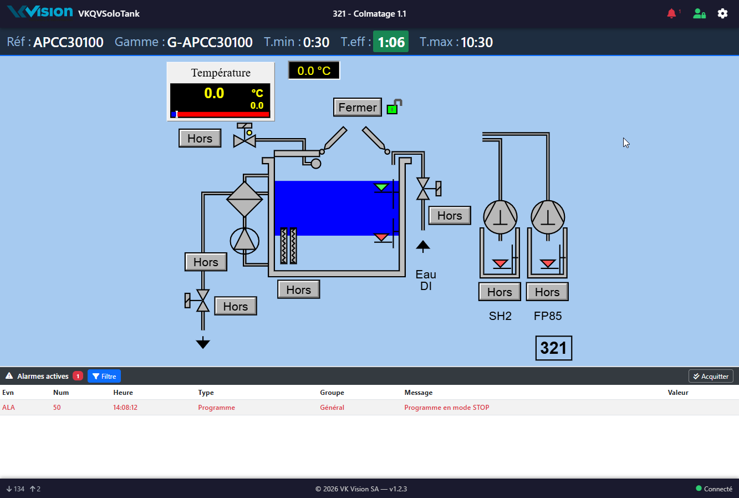Click the green Connecté status dot
The width and height of the screenshot is (739, 498).
(x=699, y=489)
